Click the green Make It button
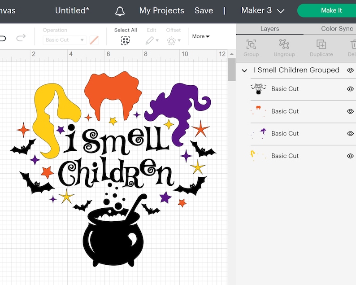Screen dimensions: 356x285 coord(331,10)
